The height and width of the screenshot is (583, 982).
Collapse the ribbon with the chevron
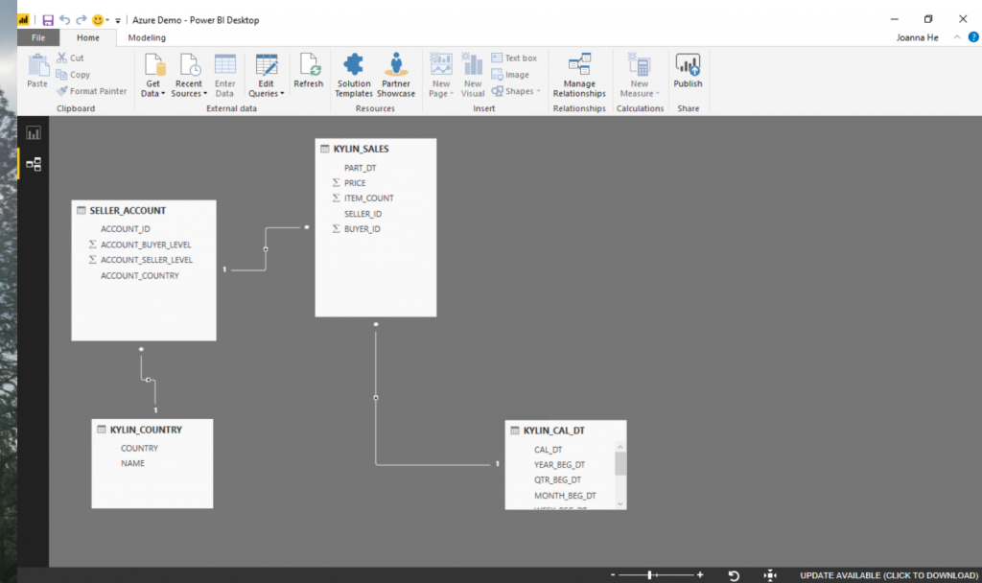(x=957, y=37)
